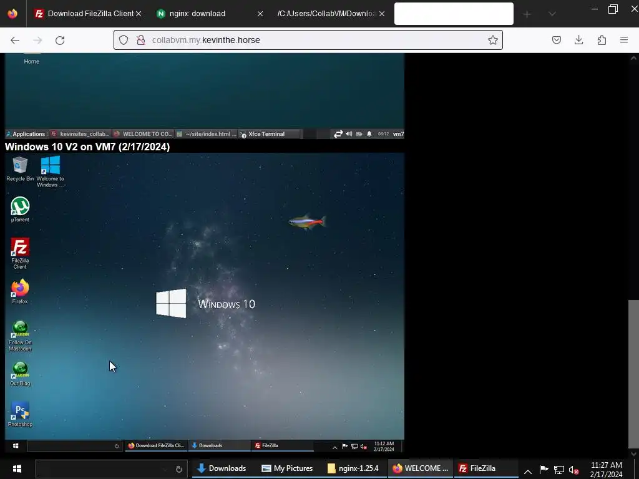
Task: Select inner VM Download FileZilla Cli... taskbar item
Action: pyautogui.click(x=156, y=445)
